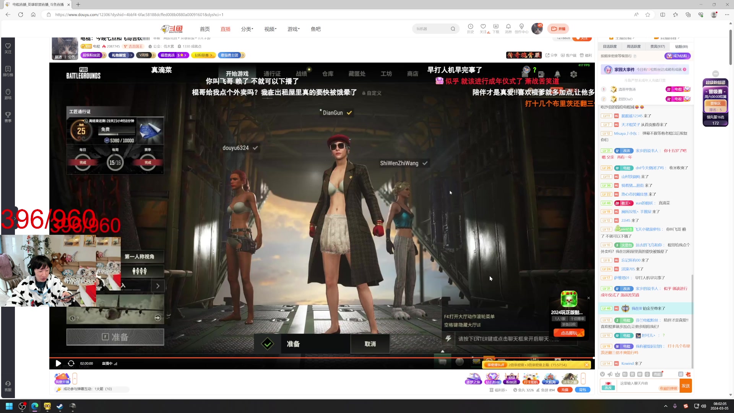Screen dimensions: 734x413
Task: Switch to 贵宾(937) tab
Action: 658,47
